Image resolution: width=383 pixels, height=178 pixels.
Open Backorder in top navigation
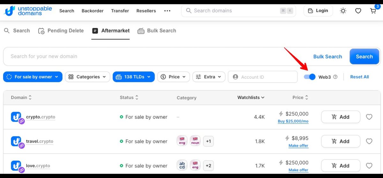(x=93, y=11)
